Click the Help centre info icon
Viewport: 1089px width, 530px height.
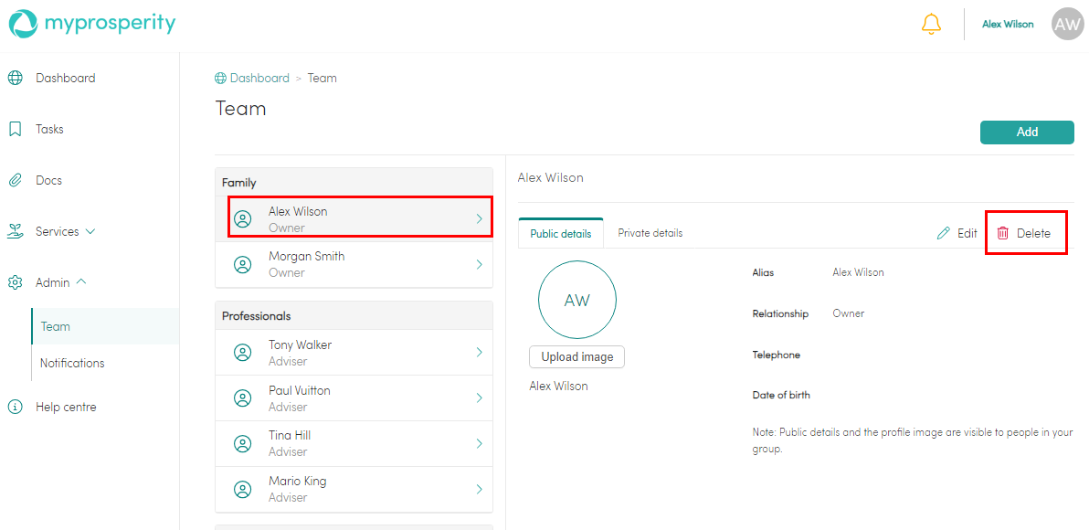16,408
